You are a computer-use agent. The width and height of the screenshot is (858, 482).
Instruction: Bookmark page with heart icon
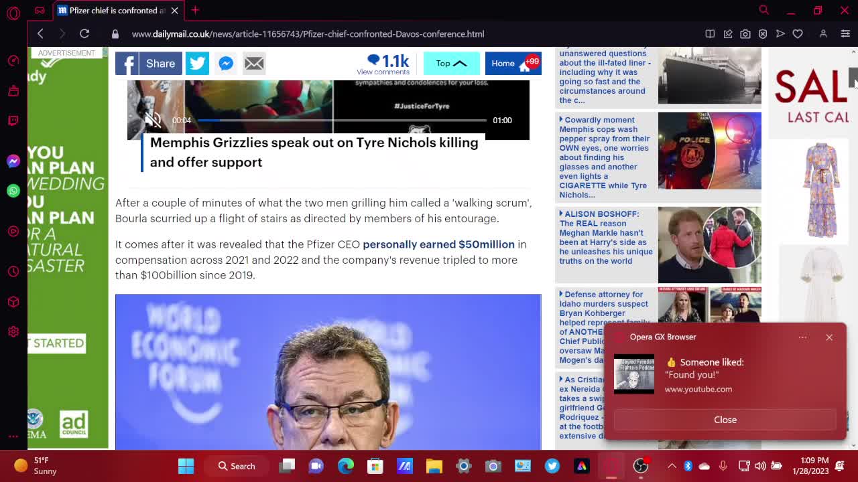[798, 33]
